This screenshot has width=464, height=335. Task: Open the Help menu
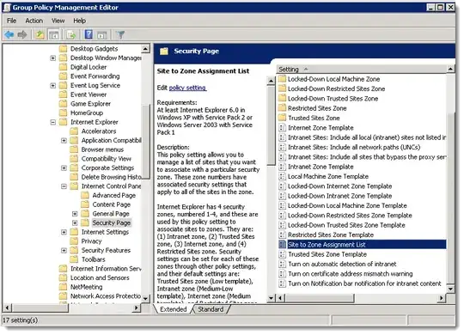[x=80, y=21]
